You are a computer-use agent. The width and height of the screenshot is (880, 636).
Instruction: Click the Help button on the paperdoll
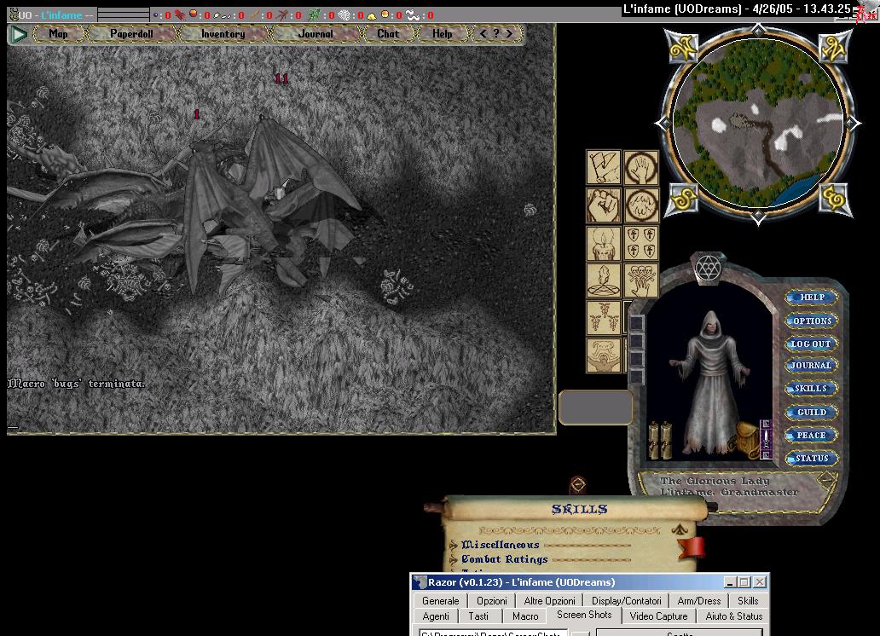click(811, 297)
